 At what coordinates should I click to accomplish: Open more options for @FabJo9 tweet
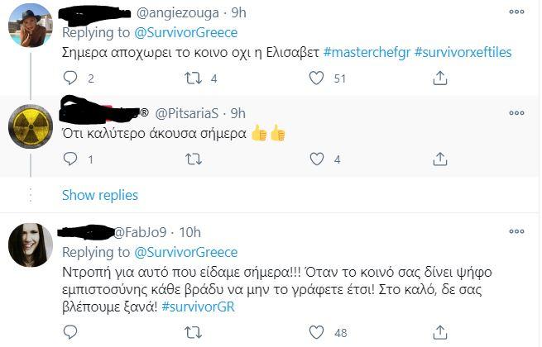pos(517,231)
